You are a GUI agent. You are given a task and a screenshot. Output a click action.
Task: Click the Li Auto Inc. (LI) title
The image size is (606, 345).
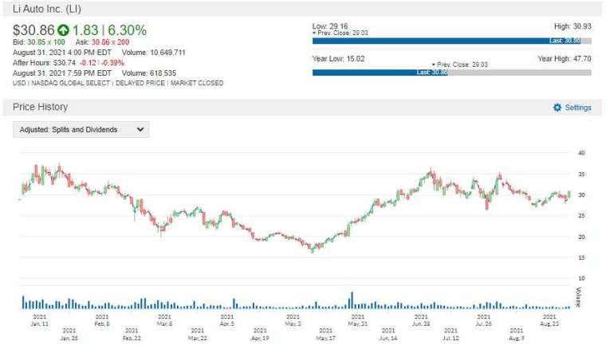coord(47,9)
